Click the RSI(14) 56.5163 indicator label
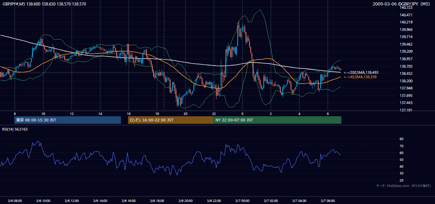This screenshot has height=204, width=435. (x=15, y=129)
